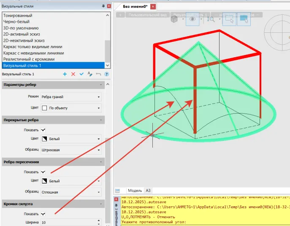This screenshot has width=290, height=226.
Task: Collapse the Параметры ребер section
Action: [101, 85]
